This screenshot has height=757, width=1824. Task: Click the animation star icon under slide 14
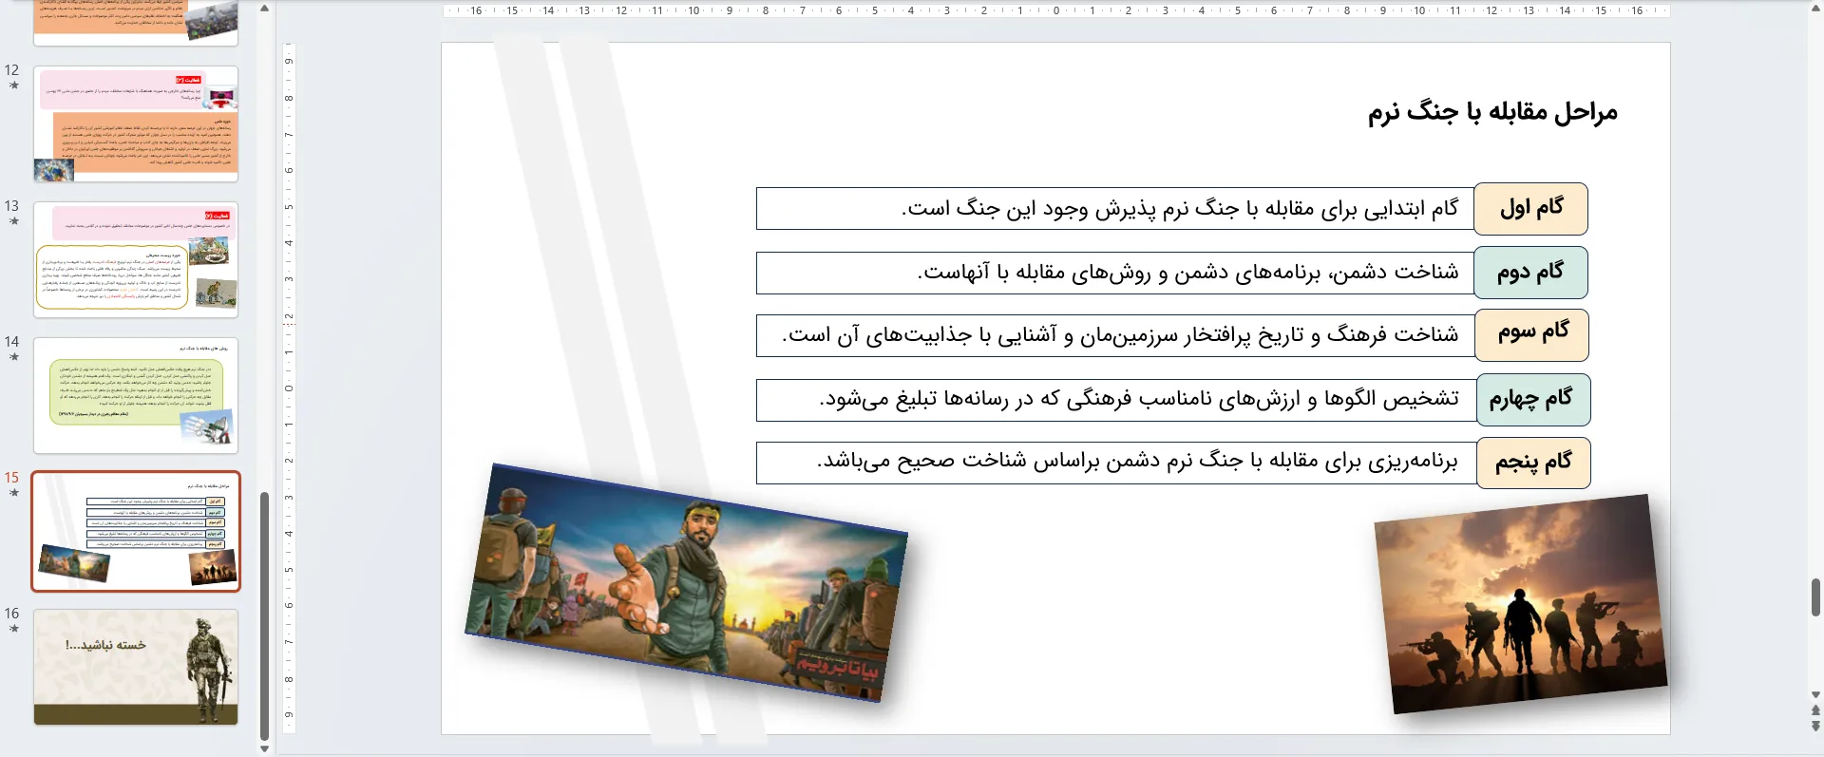(x=13, y=357)
